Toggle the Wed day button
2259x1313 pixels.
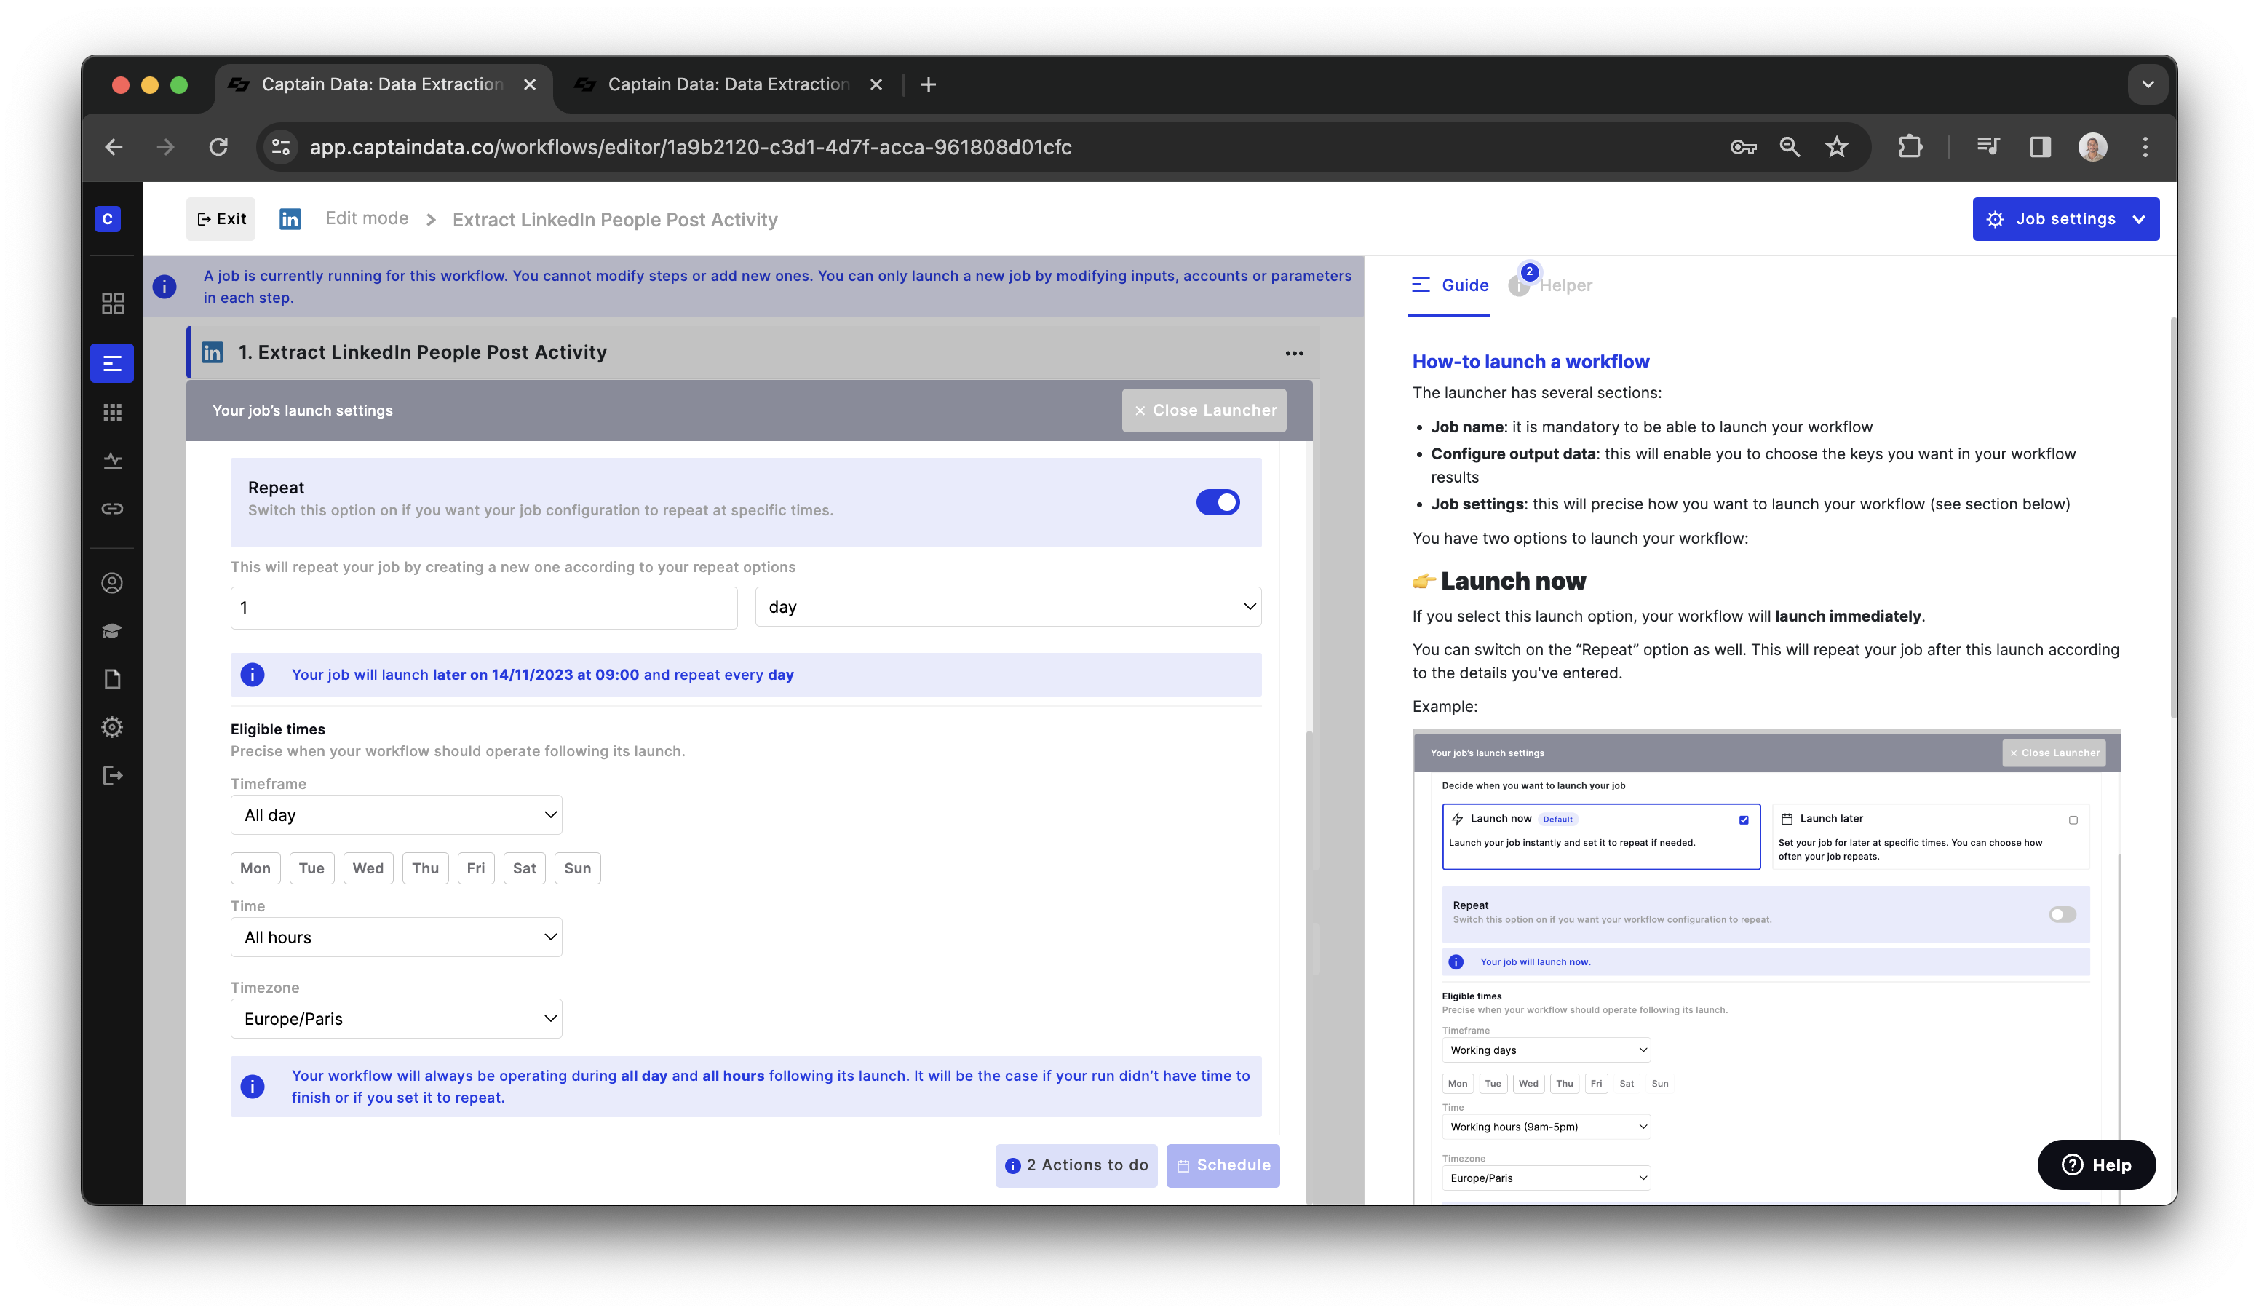pyautogui.click(x=368, y=868)
